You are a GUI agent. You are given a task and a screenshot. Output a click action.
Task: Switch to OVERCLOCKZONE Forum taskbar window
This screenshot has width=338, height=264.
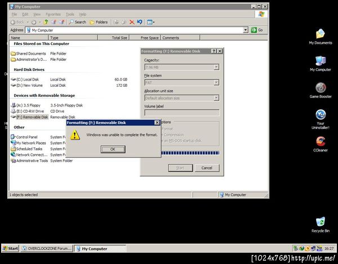[47, 248]
